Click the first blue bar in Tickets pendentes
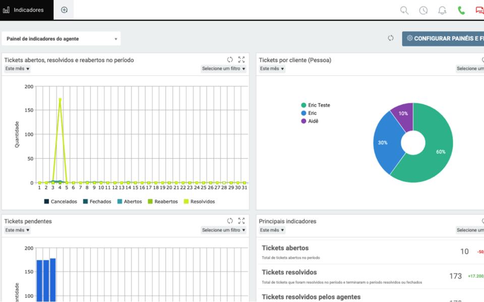Screen dimensions: 484x302 [x=39, y=281]
